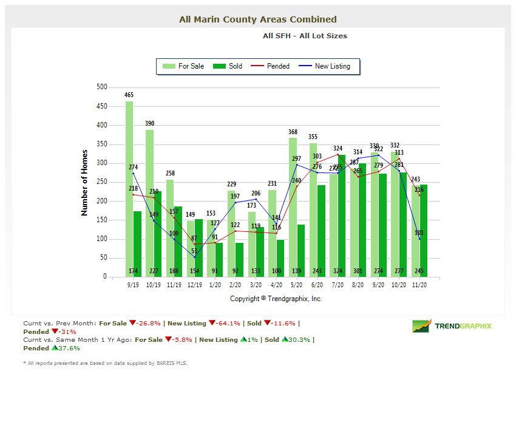Click red down arrow beside For Sale -26.8%
The width and height of the screenshot is (516, 425).
(x=132, y=324)
